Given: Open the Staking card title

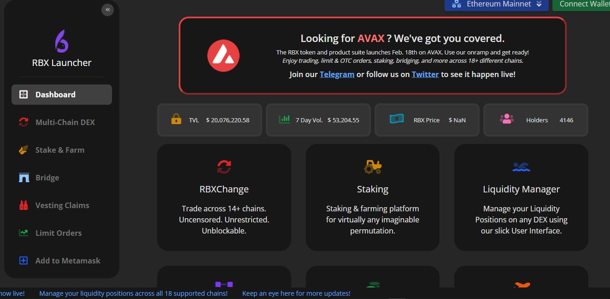Looking at the screenshot, I should click(x=373, y=189).
